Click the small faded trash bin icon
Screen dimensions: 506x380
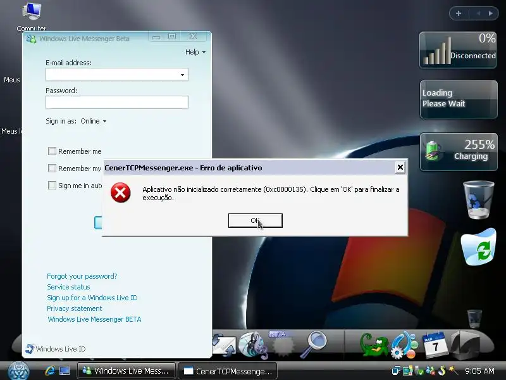(x=474, y=319)
